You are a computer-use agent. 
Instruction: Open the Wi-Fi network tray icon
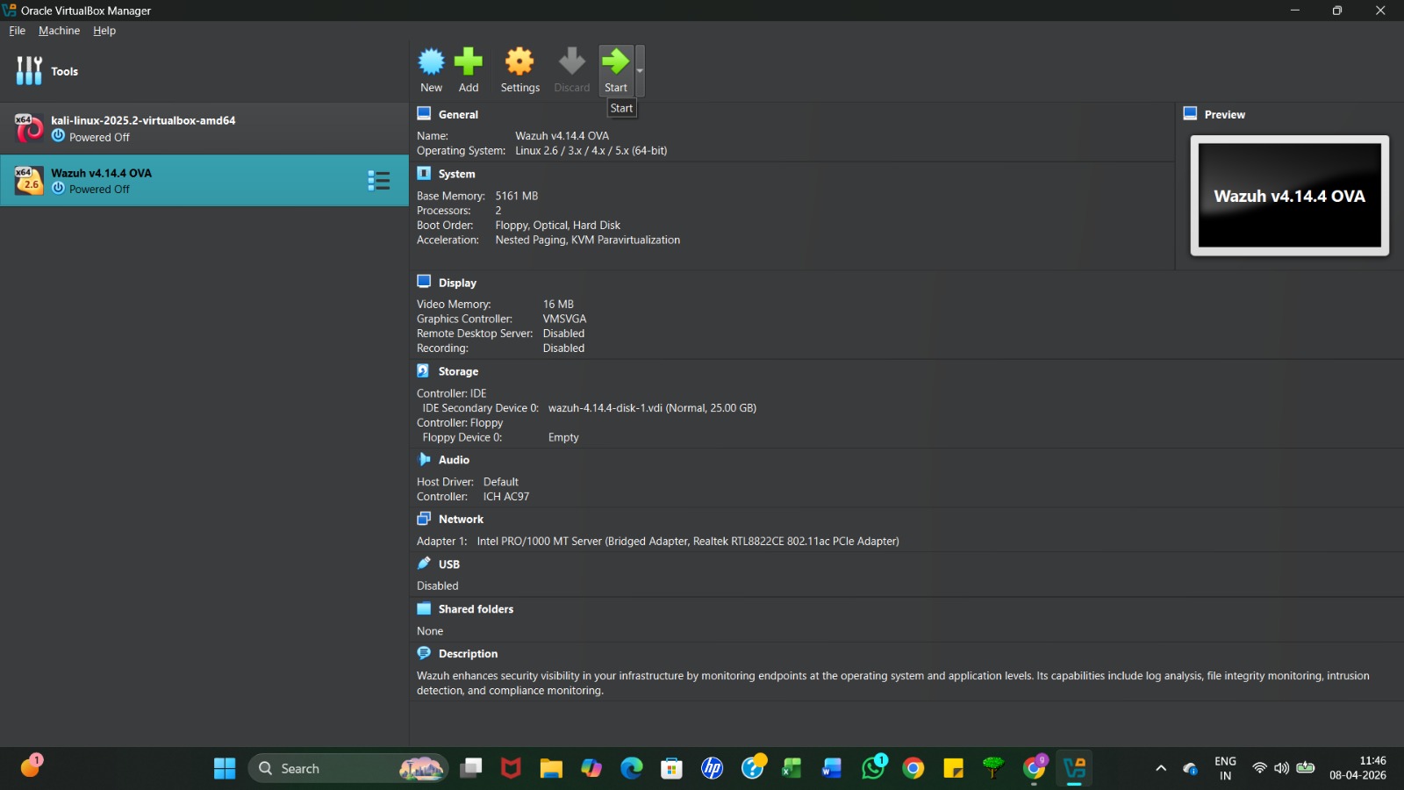(x=1259, y=768)
